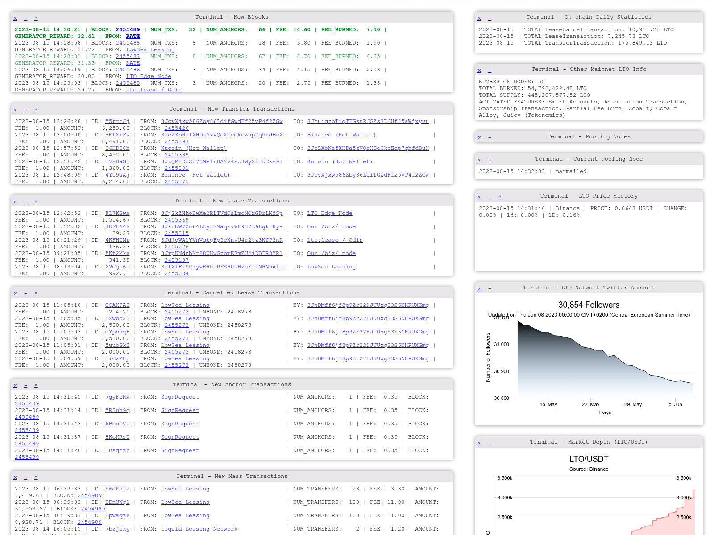
Task: Click the asterisk icon on New Anchor Transactions
Action: 36,386
